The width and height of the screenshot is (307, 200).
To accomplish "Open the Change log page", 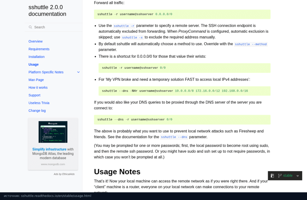I will click(37, 111).
